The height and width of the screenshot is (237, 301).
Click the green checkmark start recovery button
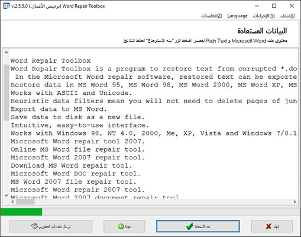pos(198,226)
